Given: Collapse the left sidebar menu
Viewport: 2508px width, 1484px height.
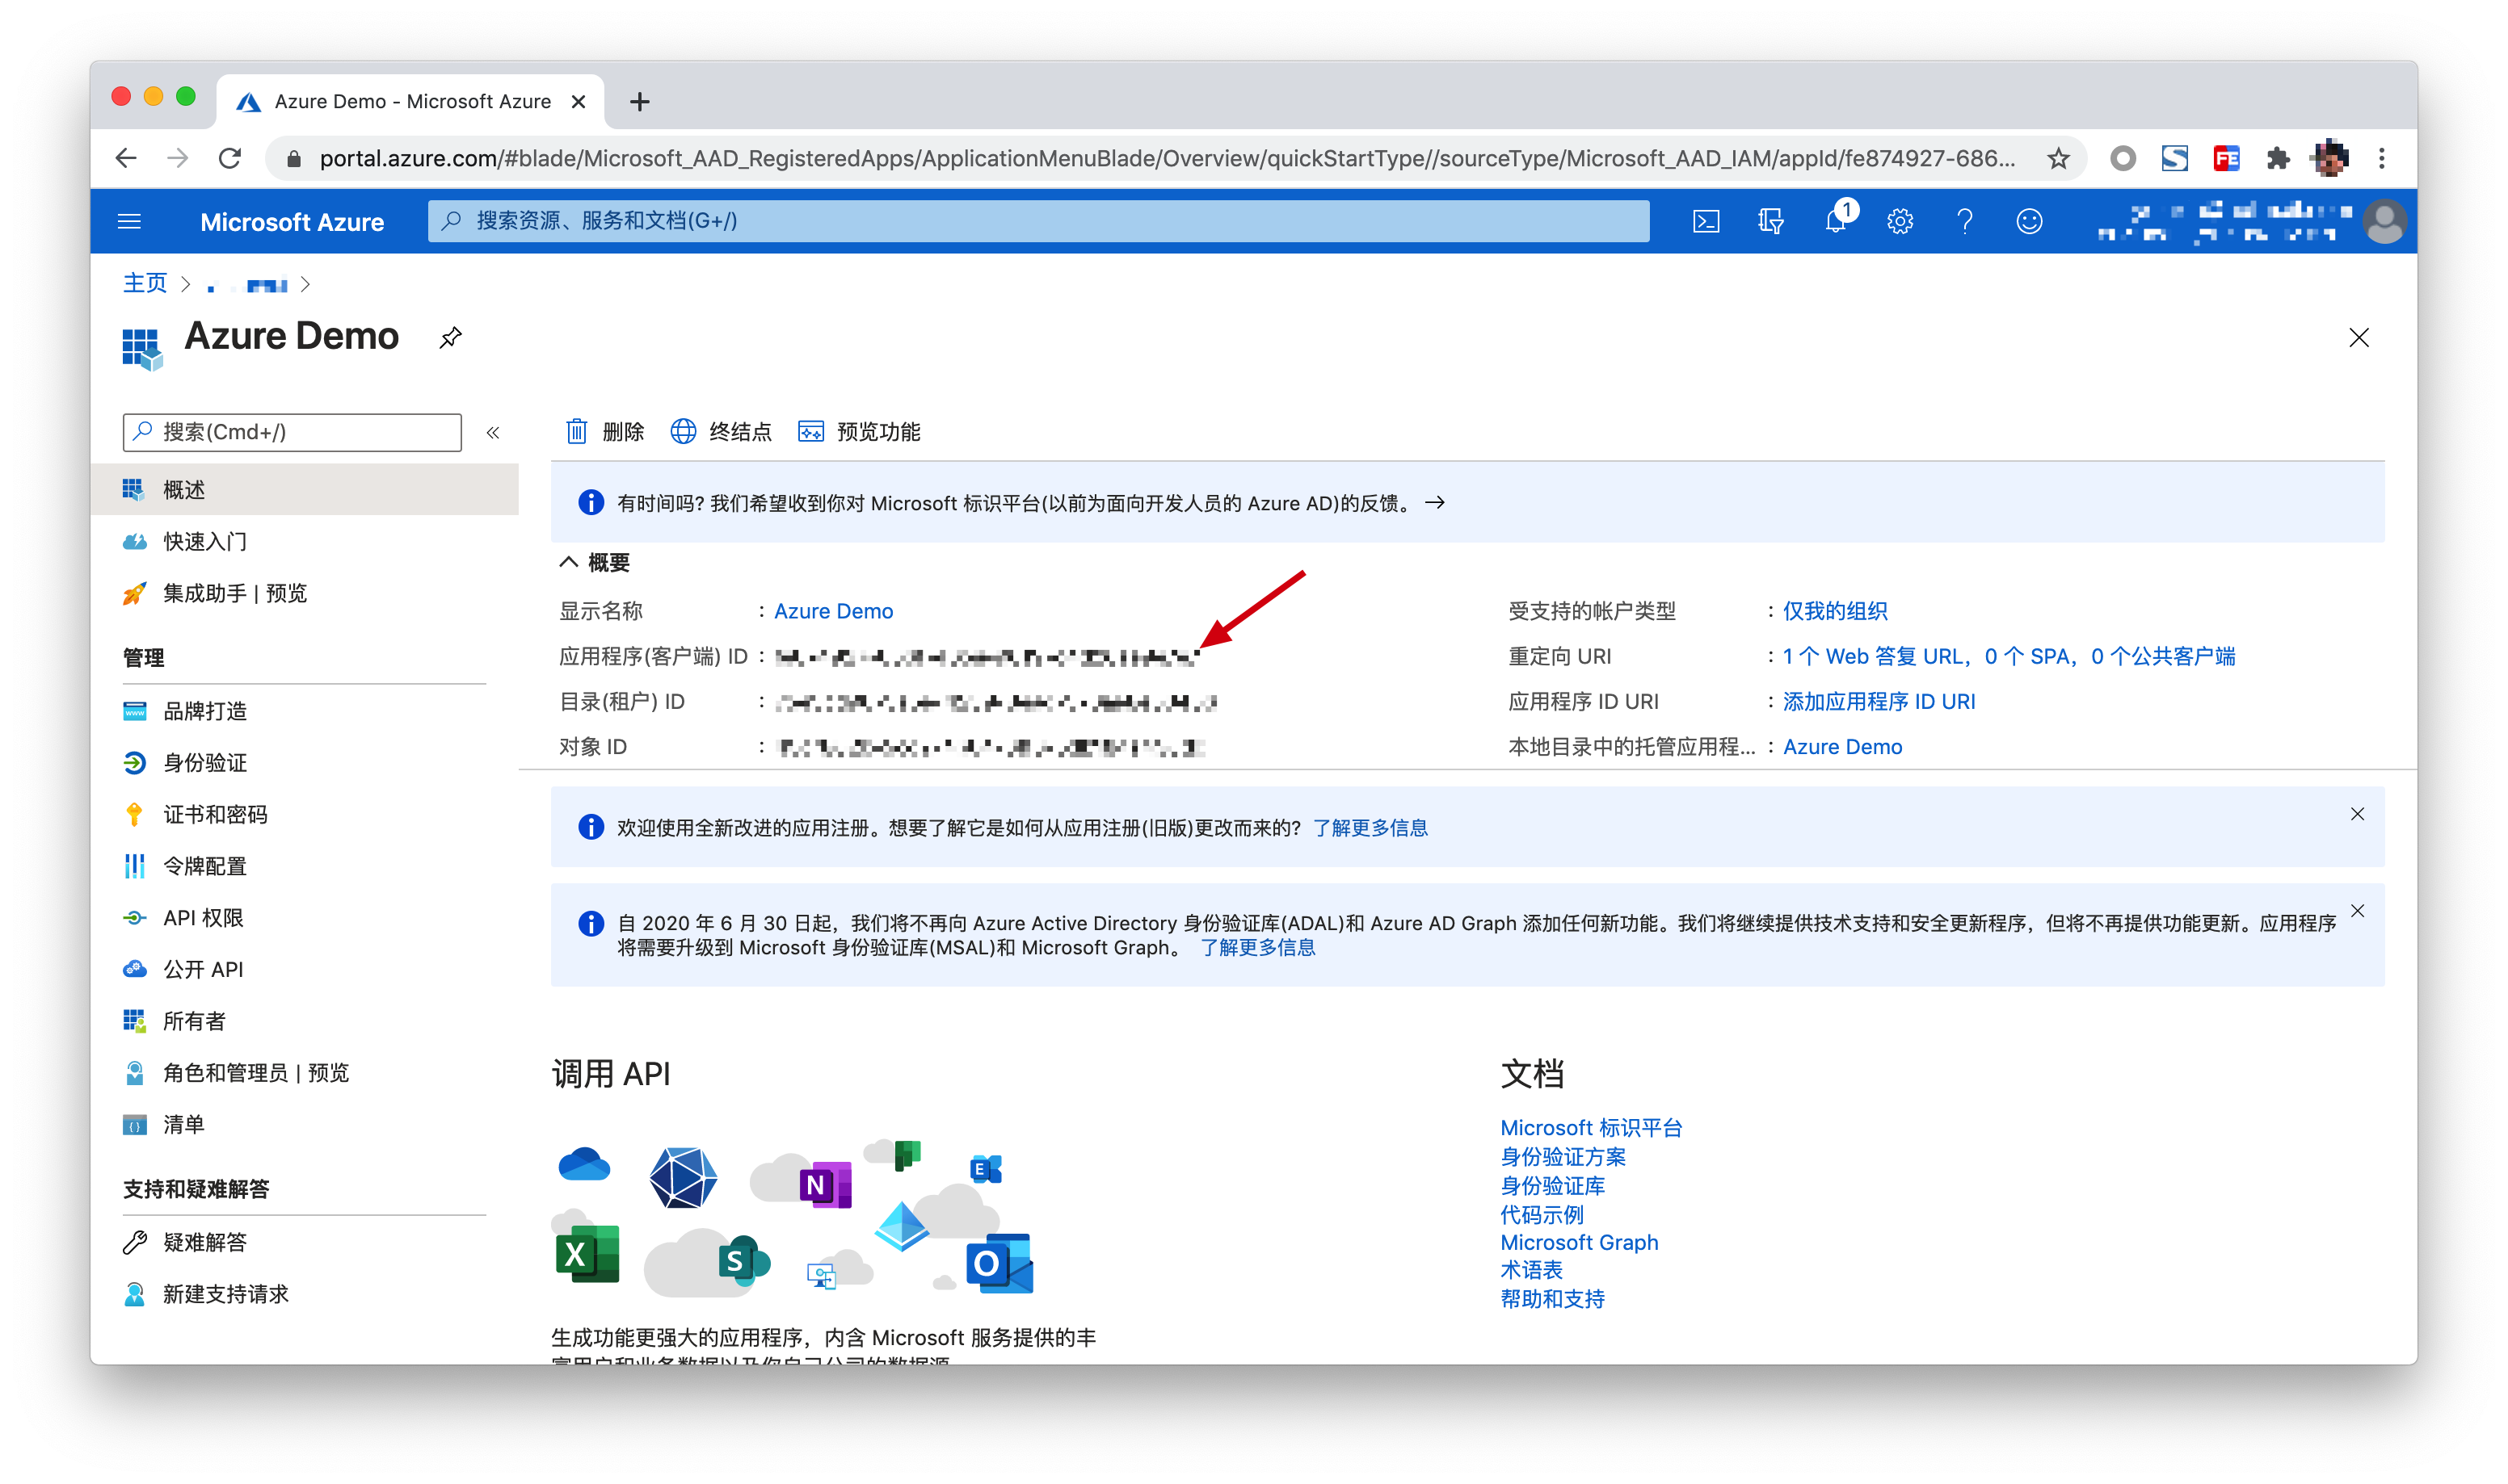Looking at the screenshot, I should point(492,432).
